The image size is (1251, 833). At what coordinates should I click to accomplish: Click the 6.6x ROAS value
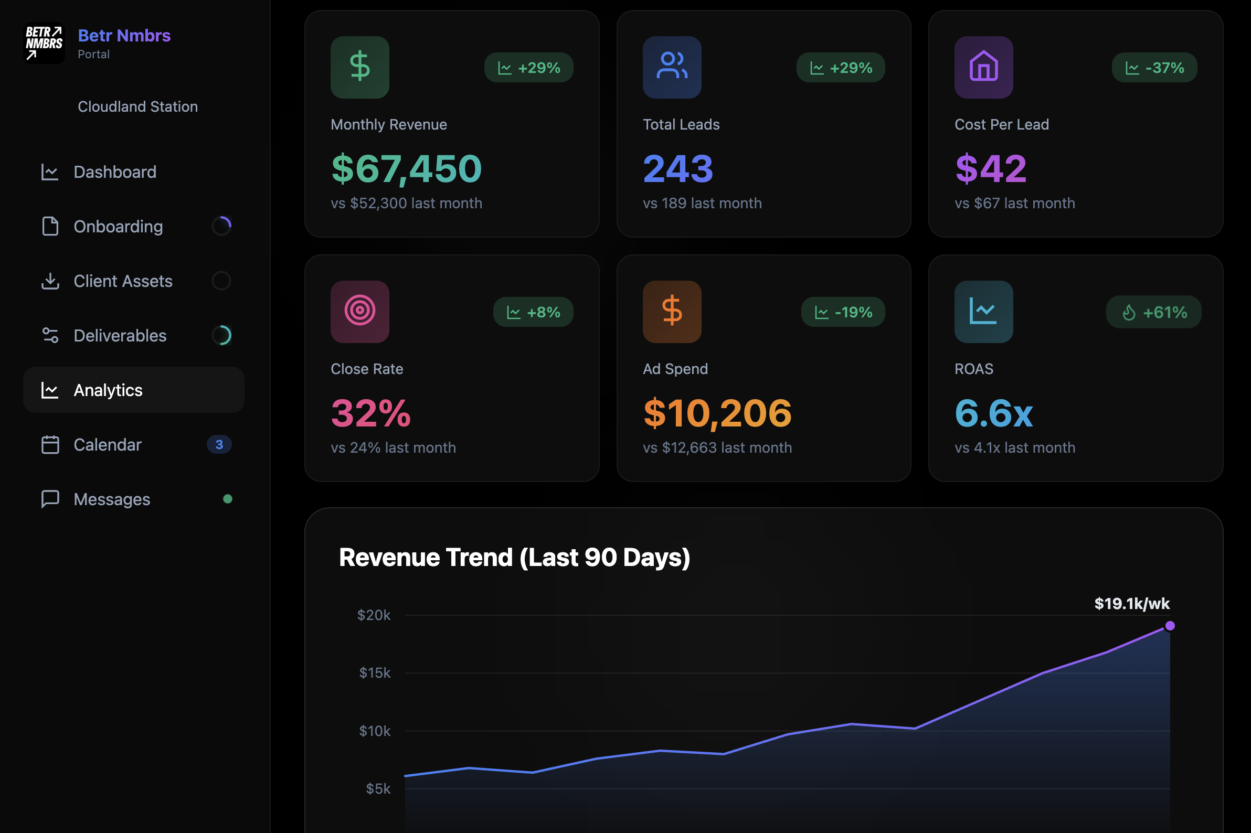994,413
